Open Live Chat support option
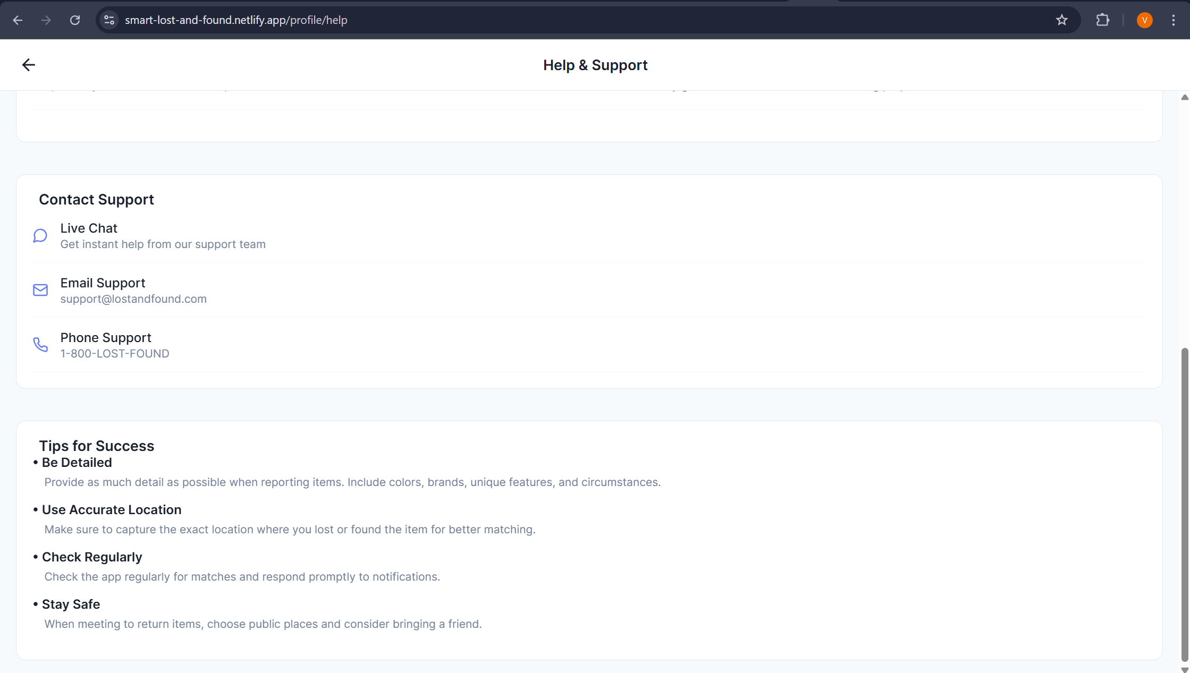1190x673 pixels. click(x=89, y=228)
